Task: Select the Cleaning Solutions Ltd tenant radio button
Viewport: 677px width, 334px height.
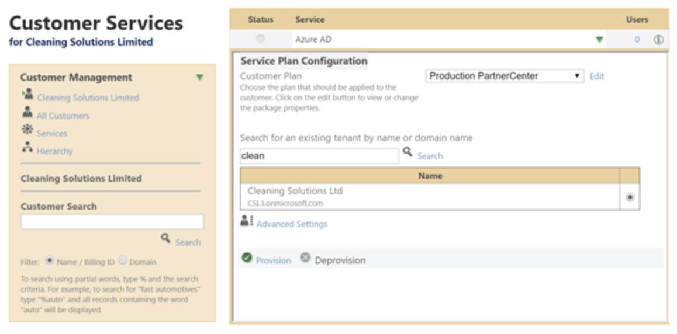Action: (630, 197)
